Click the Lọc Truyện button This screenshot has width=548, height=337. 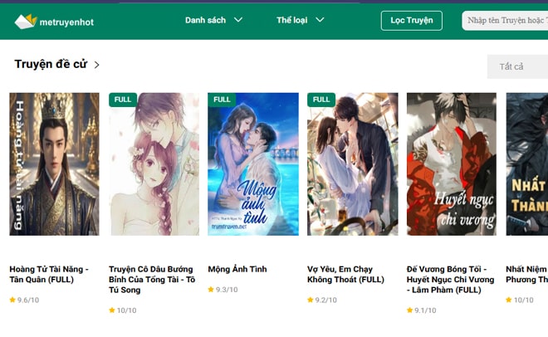[x=411, y=21]
